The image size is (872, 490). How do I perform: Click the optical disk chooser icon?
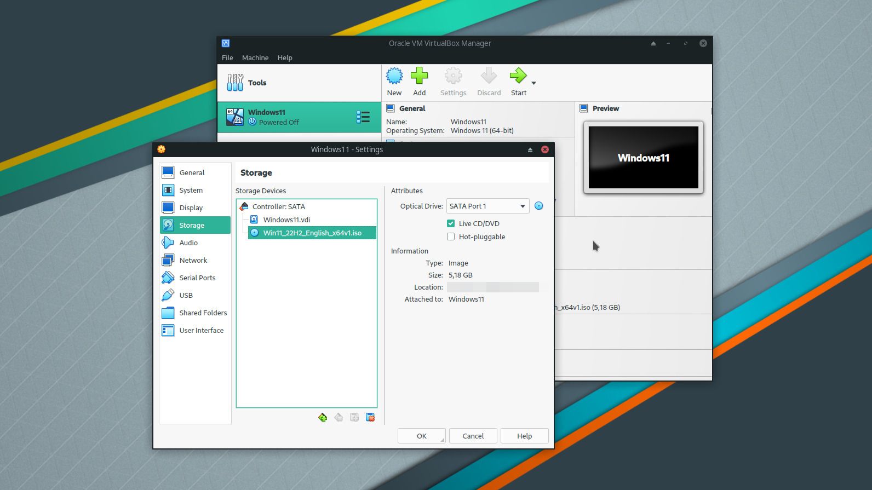[x=539, y=206]
